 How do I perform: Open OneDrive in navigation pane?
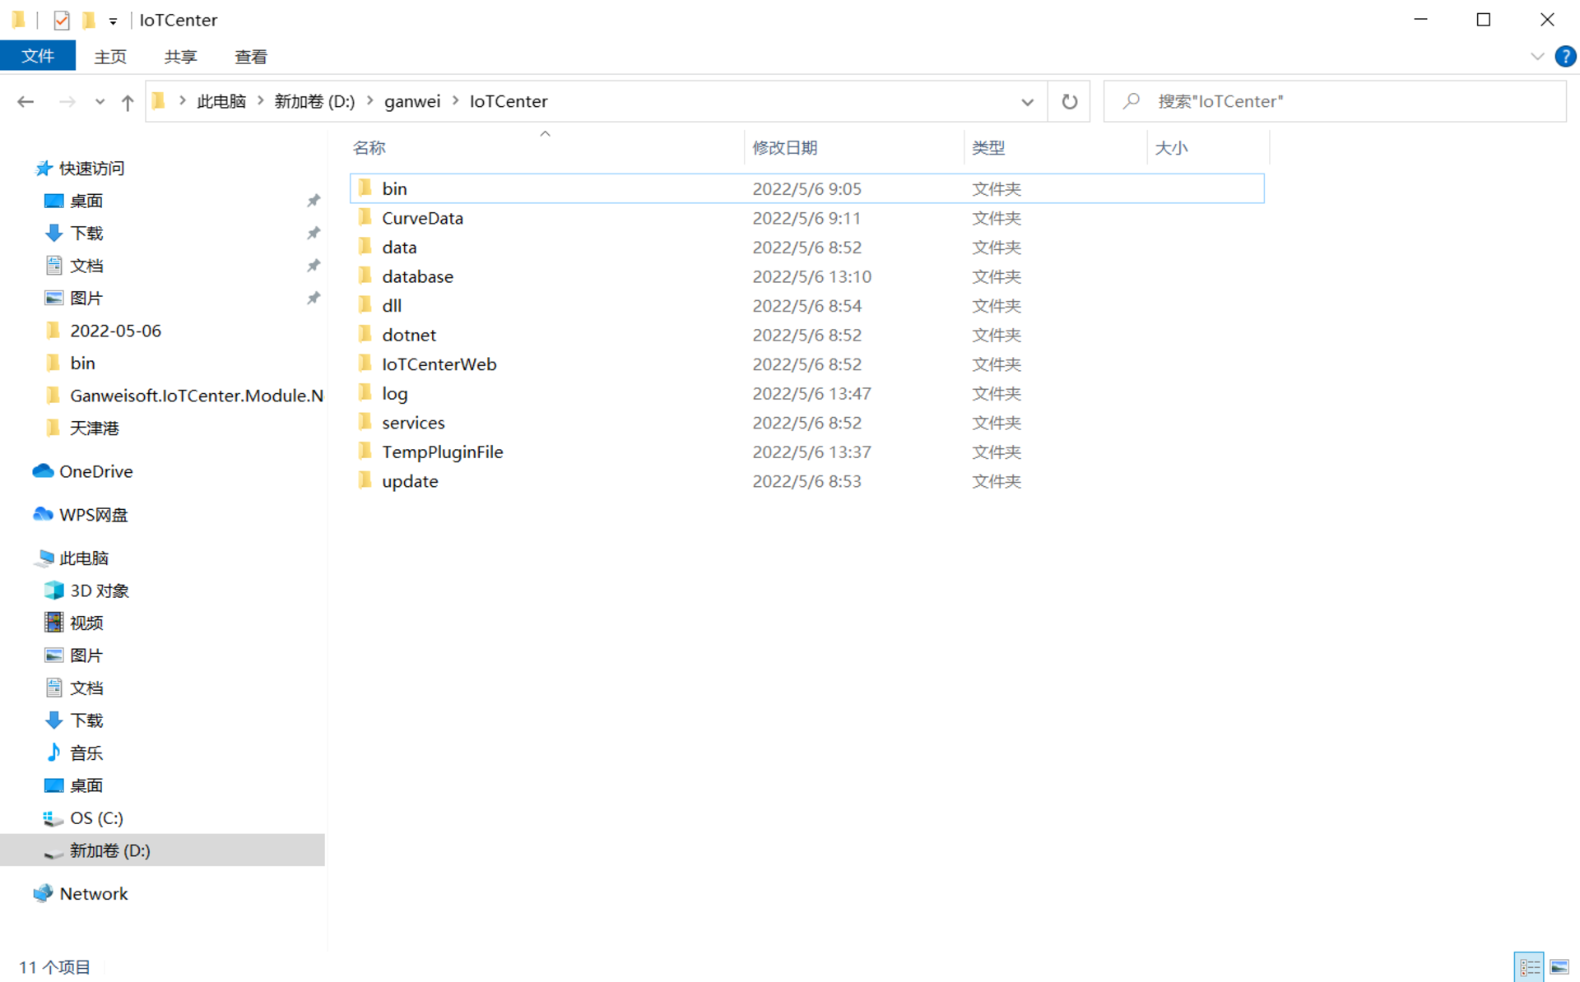click(95, 471)
